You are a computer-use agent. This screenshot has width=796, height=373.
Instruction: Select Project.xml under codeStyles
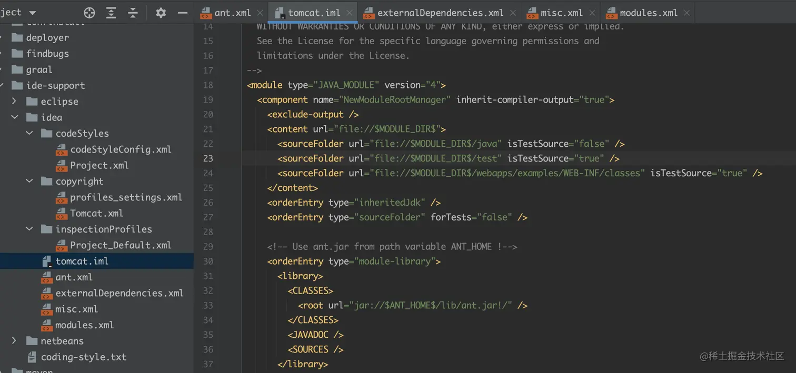click(100, 165)
